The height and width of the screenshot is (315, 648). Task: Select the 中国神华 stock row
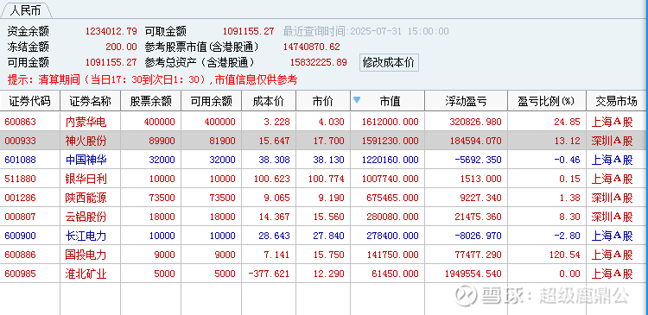point(323,160)
